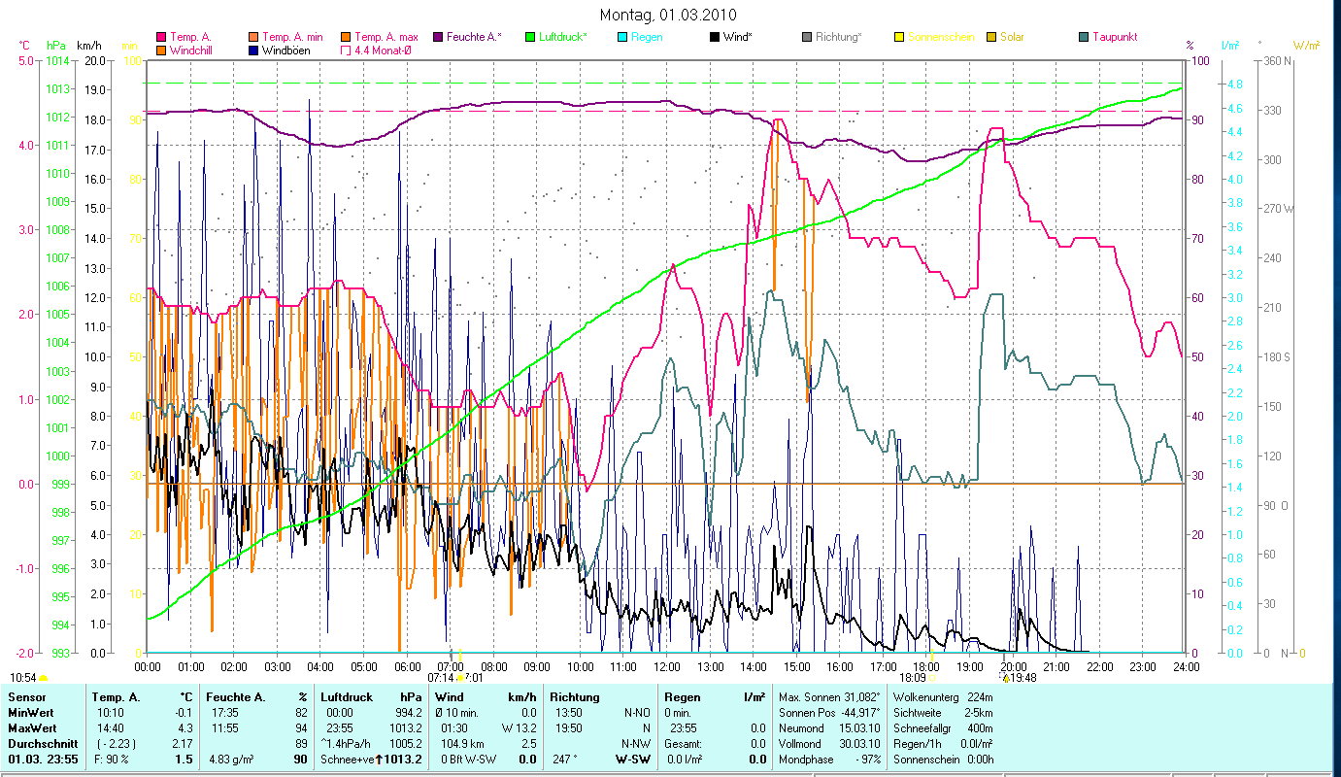Toggle the 4.4 Monat-Ø legend checkbox
1341x777 pixels.
click(x=346, y=50)
